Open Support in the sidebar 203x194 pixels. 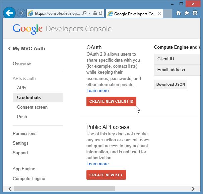tap(20, 153)
